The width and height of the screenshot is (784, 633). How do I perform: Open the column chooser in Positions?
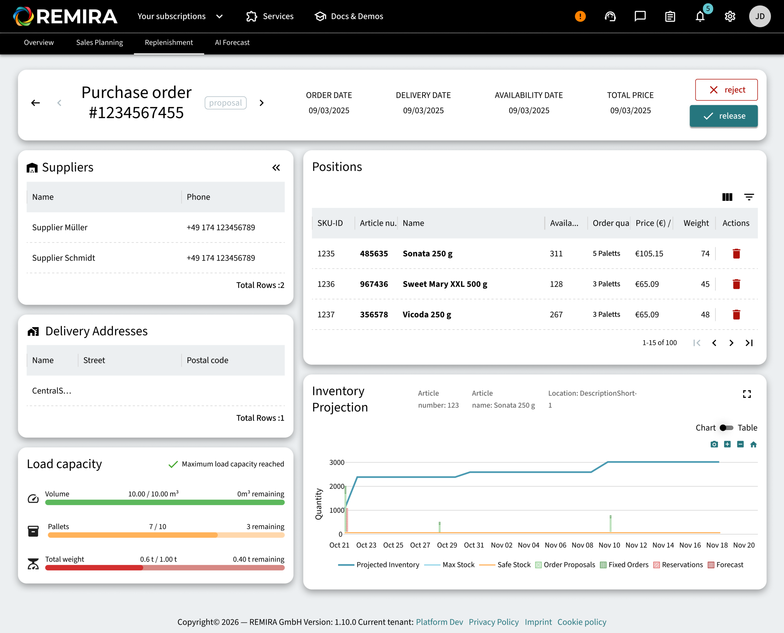(x=727, y=197)
